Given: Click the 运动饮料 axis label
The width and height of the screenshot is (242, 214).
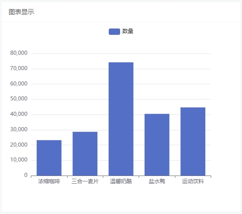Looking at the screenshot, I should tap(193, 181).
